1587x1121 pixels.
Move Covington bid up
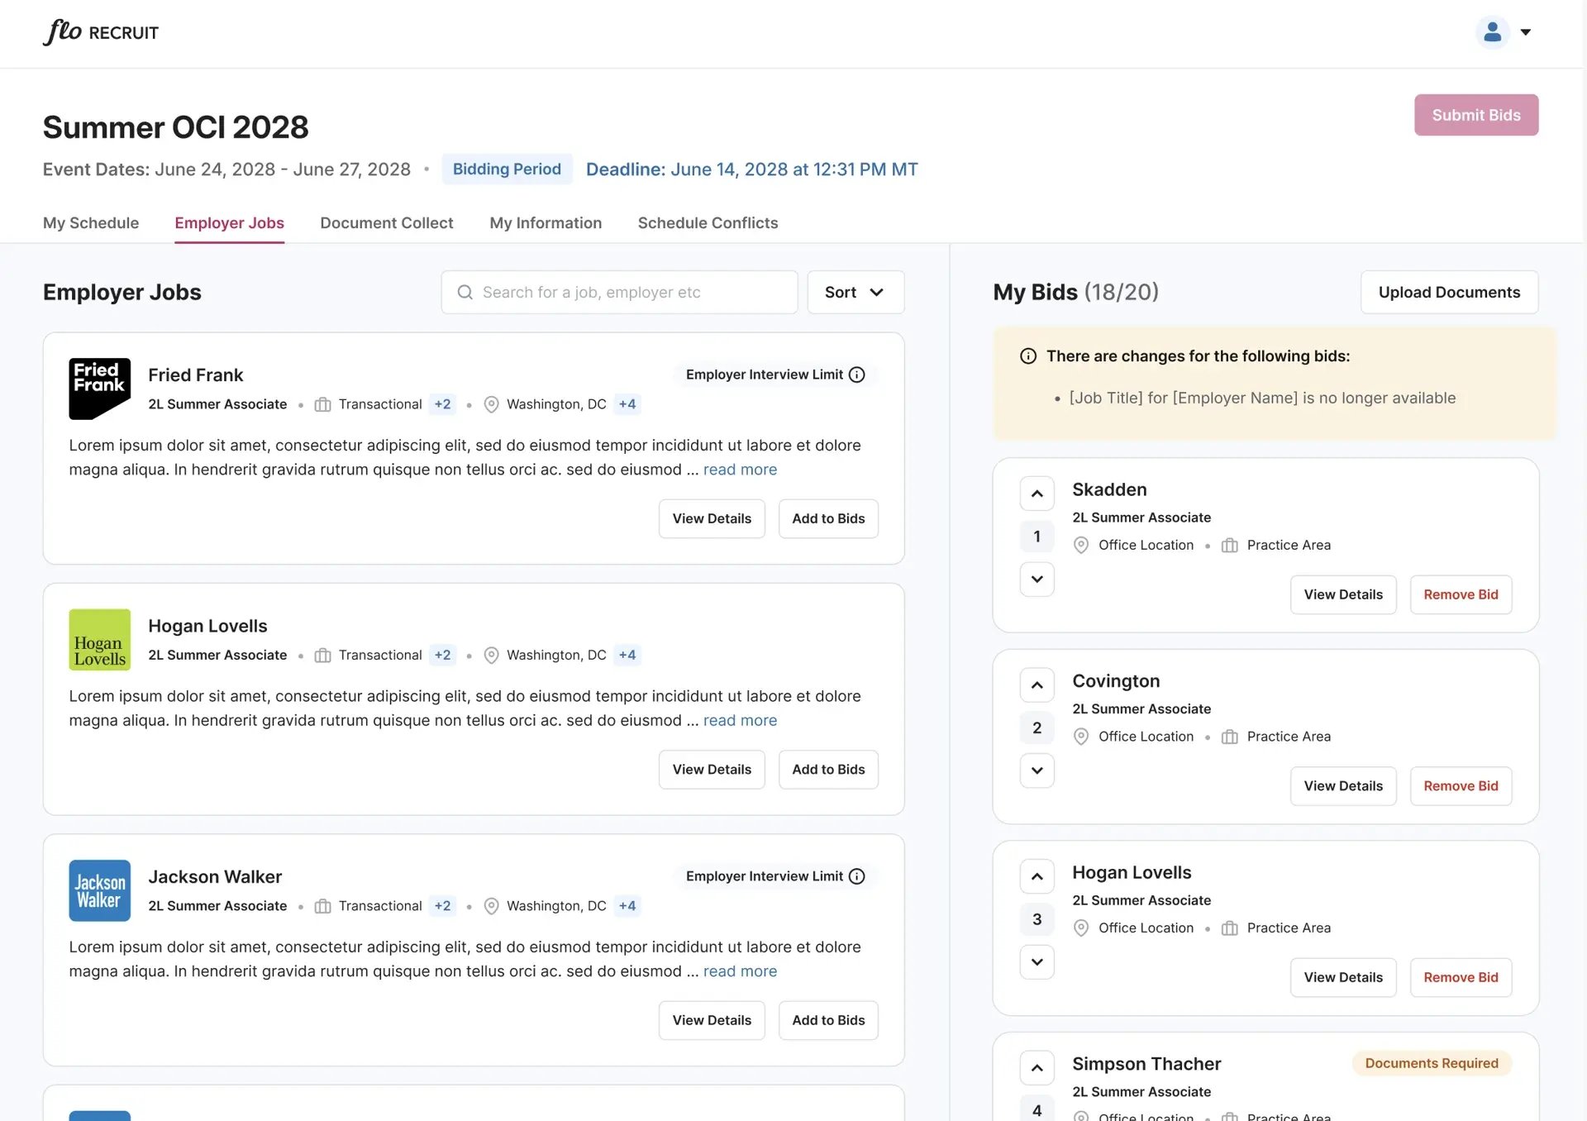click(x=1037, y=685)
